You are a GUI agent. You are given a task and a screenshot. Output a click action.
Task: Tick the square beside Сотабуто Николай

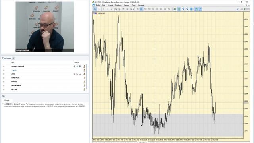tap(4, 66)
